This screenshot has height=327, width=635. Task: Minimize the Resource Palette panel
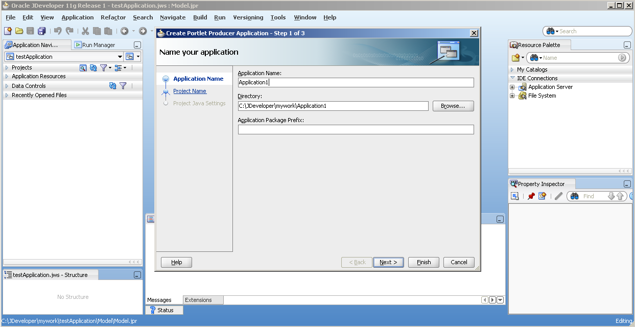(x=627, y=45)
